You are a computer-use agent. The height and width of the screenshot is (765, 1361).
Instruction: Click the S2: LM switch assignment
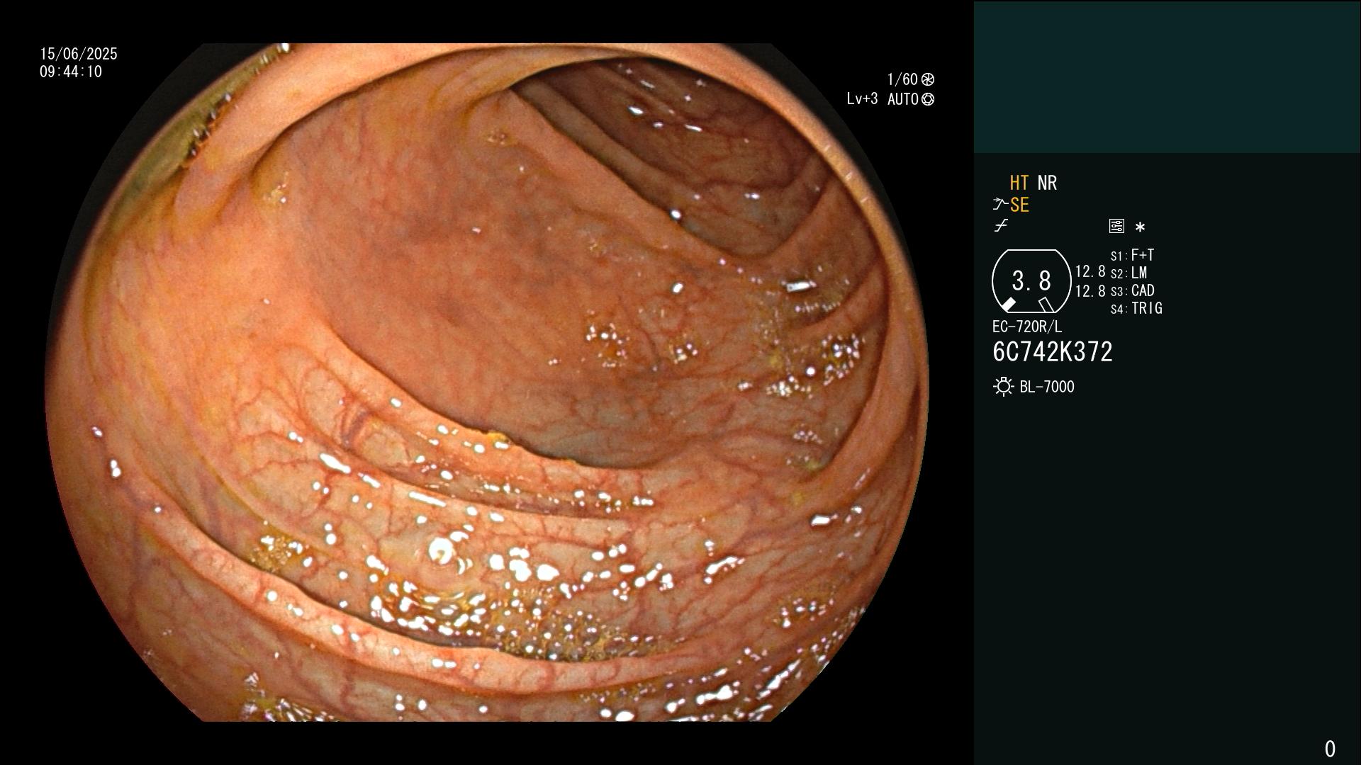click(x=1128, y=273)
